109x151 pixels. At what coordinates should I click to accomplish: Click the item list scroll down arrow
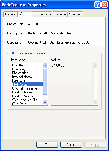click(x=45, y=102)
